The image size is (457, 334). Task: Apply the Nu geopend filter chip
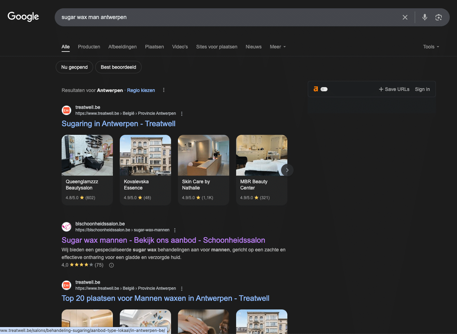pos(74,67)
